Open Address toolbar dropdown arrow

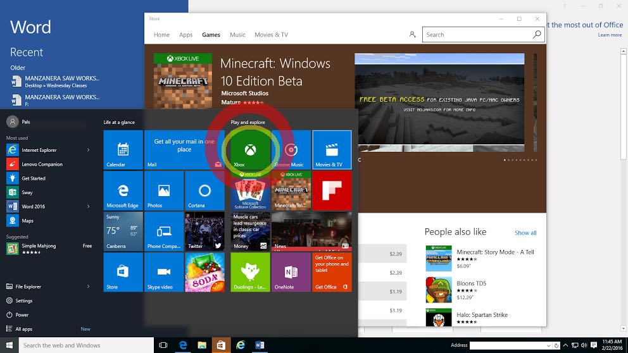[x=548, y=345]
